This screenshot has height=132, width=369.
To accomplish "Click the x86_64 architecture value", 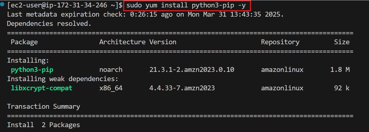I will pyautogui.click(x=111, y=88).
